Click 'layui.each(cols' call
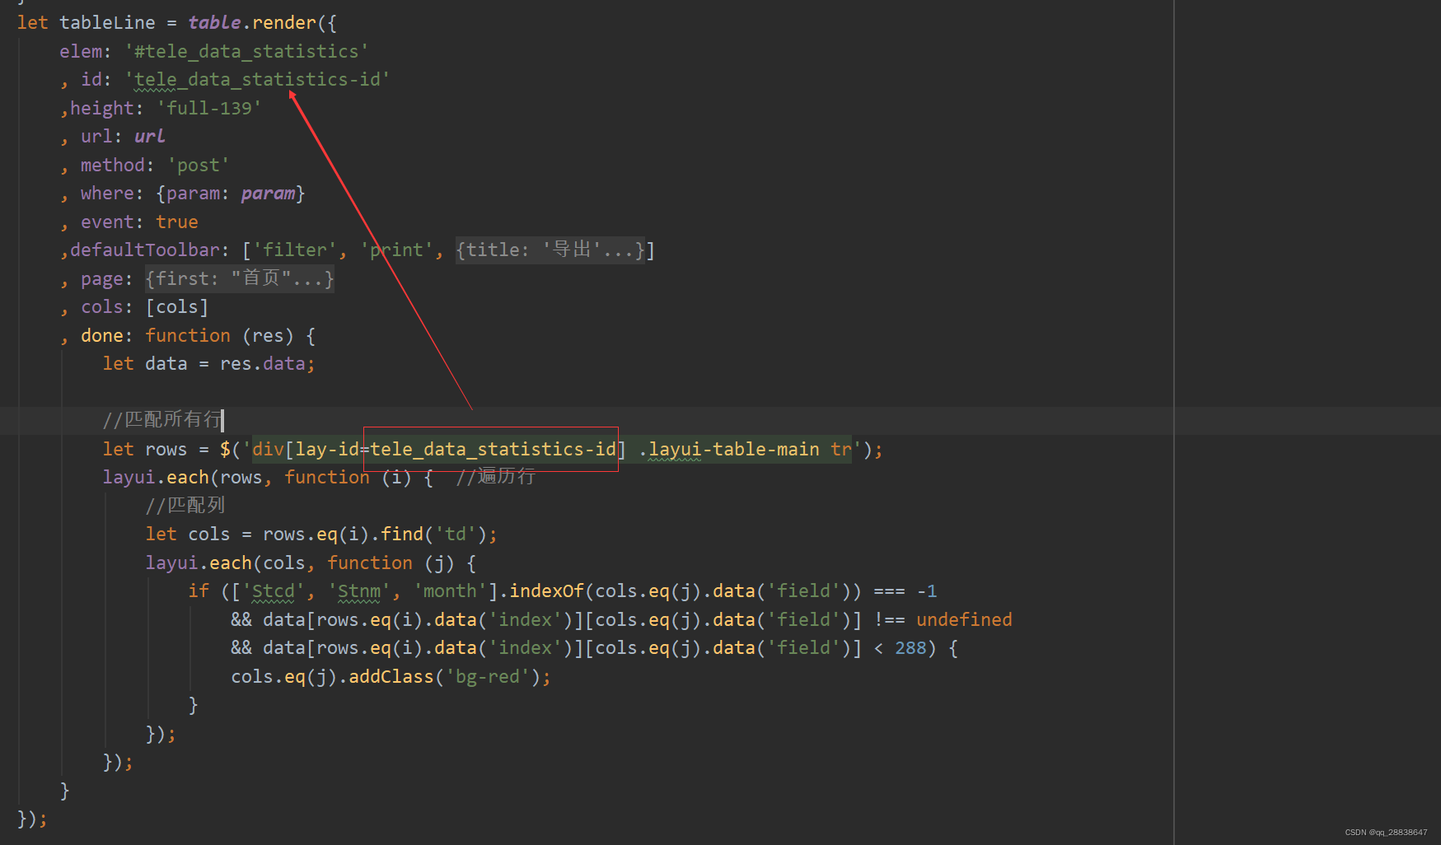 [x=225, y=563]
